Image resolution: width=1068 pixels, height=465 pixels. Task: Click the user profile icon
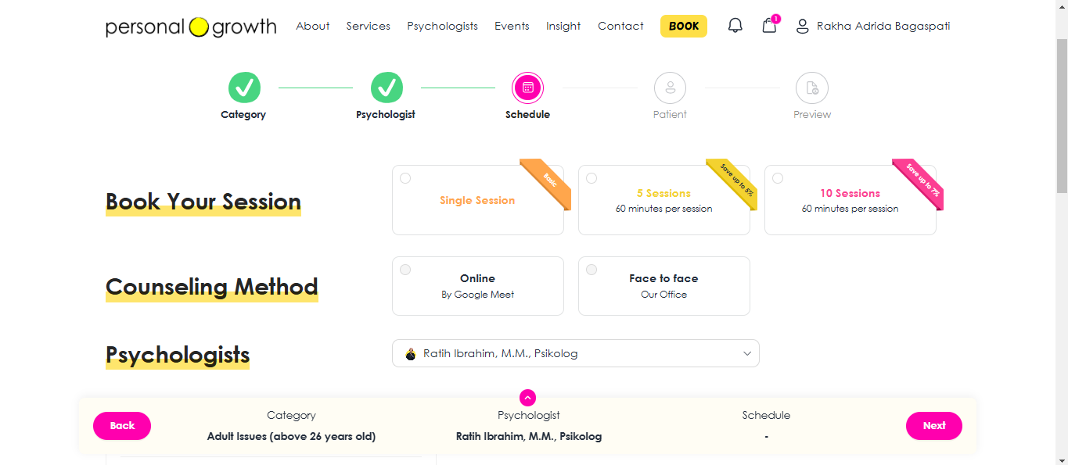click(802, 27)
